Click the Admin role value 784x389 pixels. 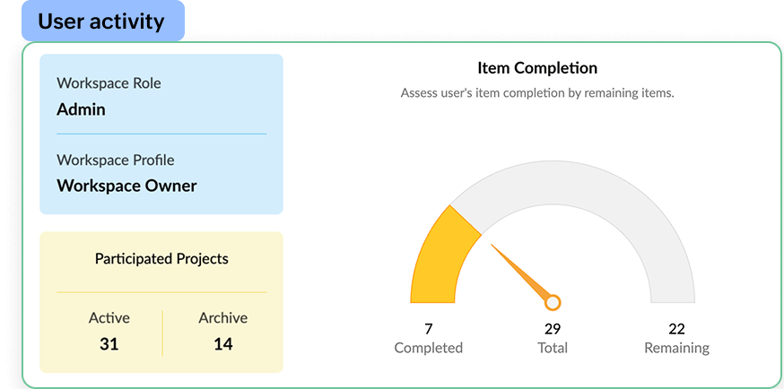81,109
